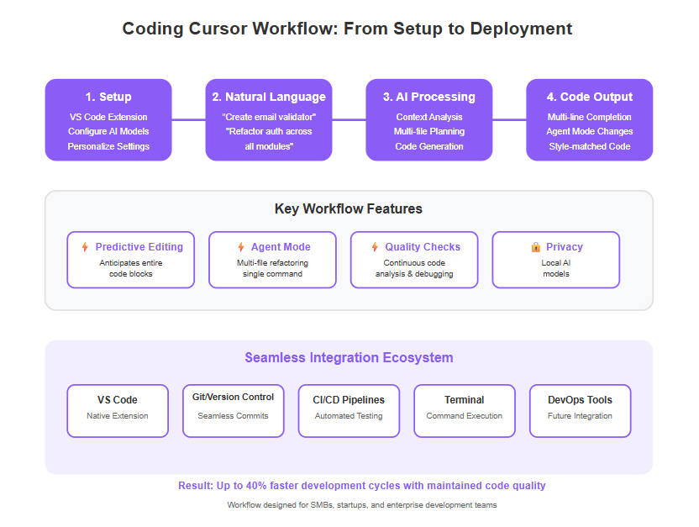This screenshot has height=527, width=699.
Task: Click the lightning icon beside Agent Mode
Action: coord(241,247)
